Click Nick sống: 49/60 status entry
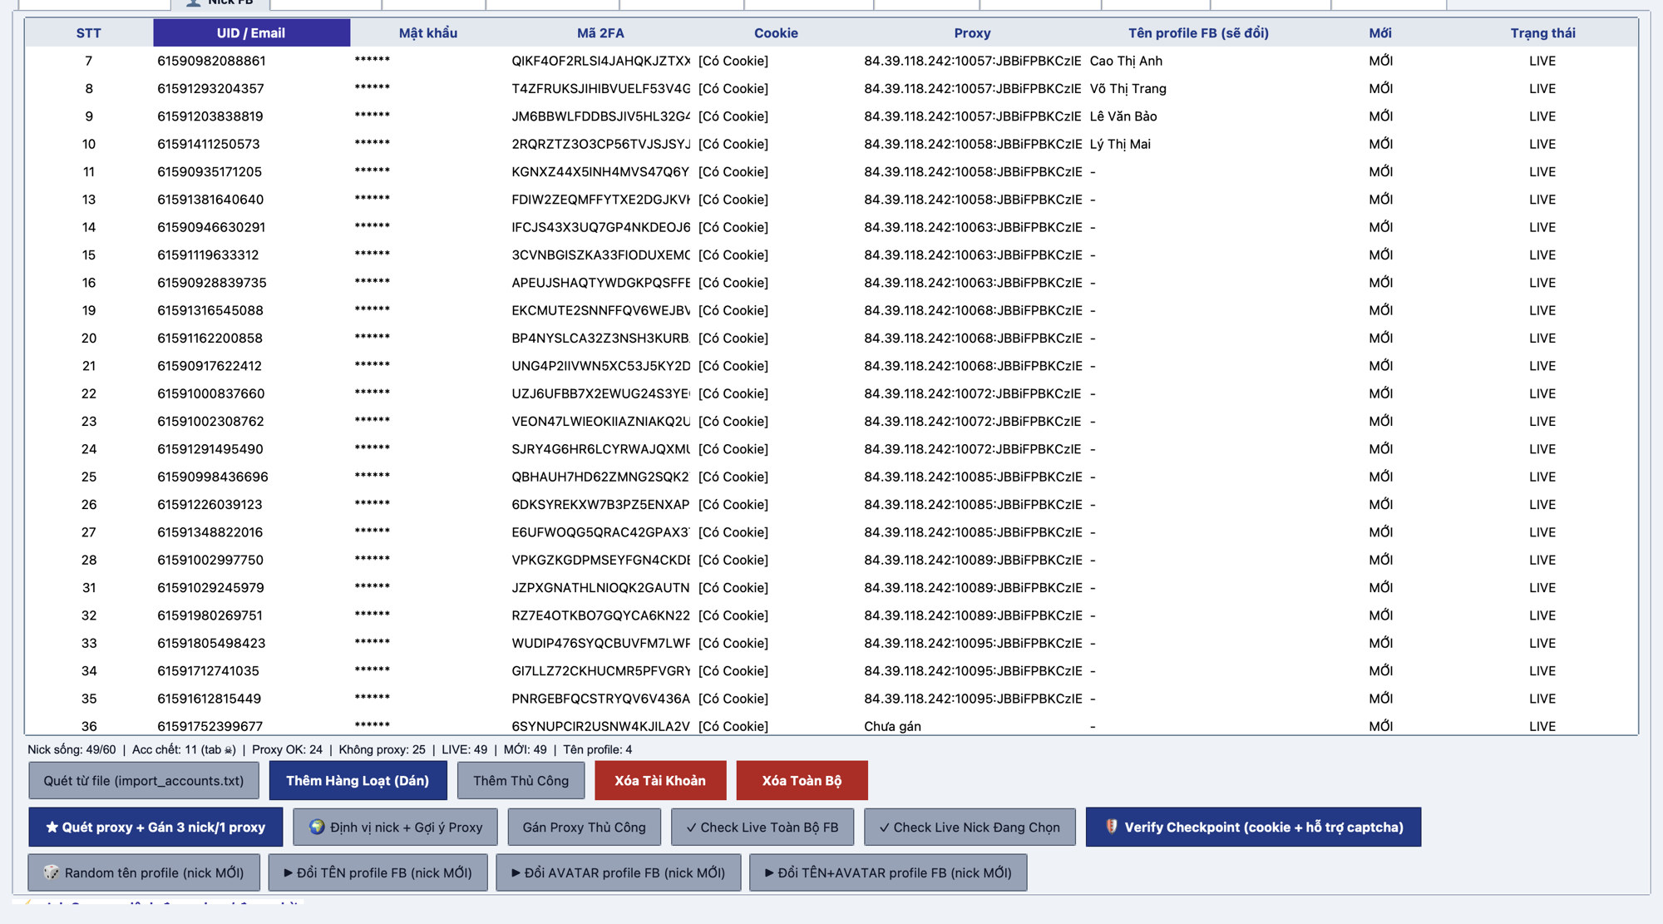 72,749
